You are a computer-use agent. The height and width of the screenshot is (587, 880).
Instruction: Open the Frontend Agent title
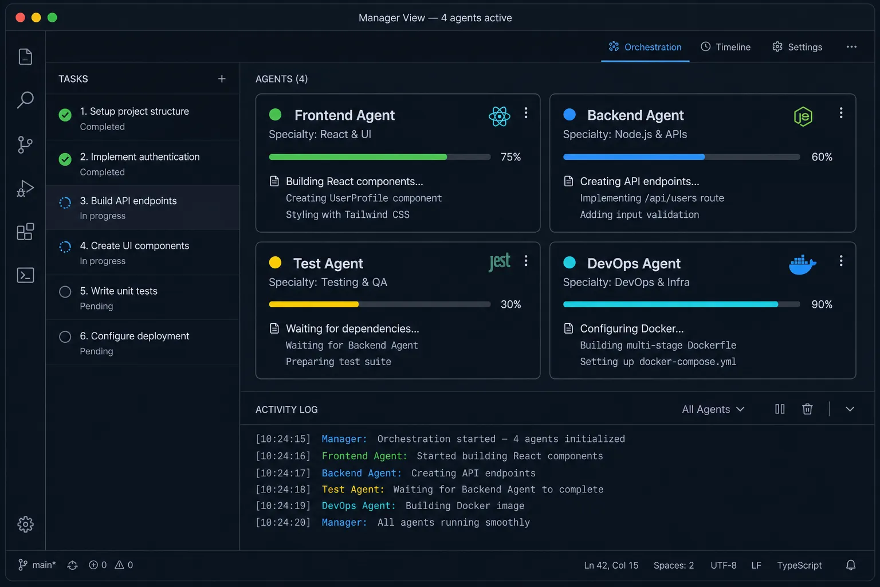[x=344, y=115]
